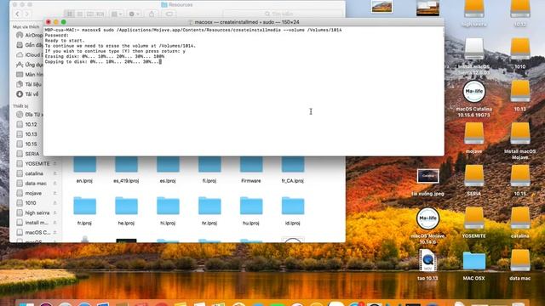Viewport: 545px width, 306px height.
Task: Eject the 1010 volume in sidebar
Action: coord(54,203)
